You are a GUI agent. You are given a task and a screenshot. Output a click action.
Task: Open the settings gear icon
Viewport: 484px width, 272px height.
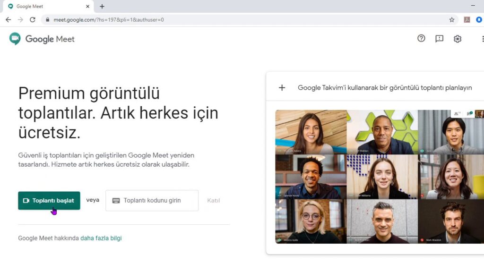click(x=458, y=39)
